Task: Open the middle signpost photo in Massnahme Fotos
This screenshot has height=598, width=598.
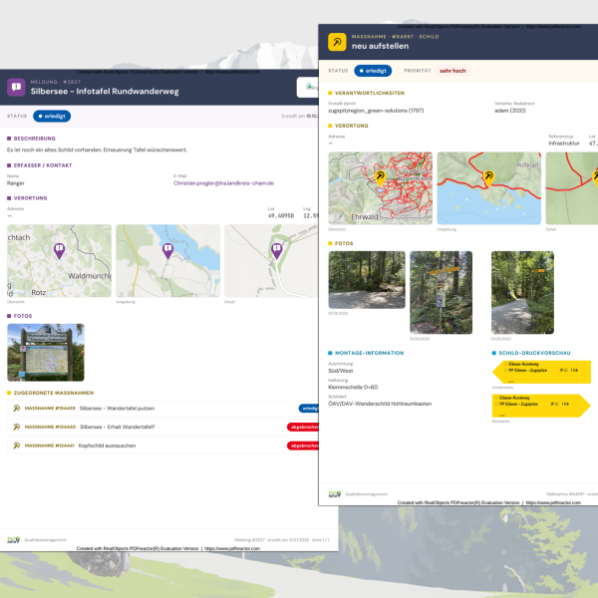Action: point(441,292)
